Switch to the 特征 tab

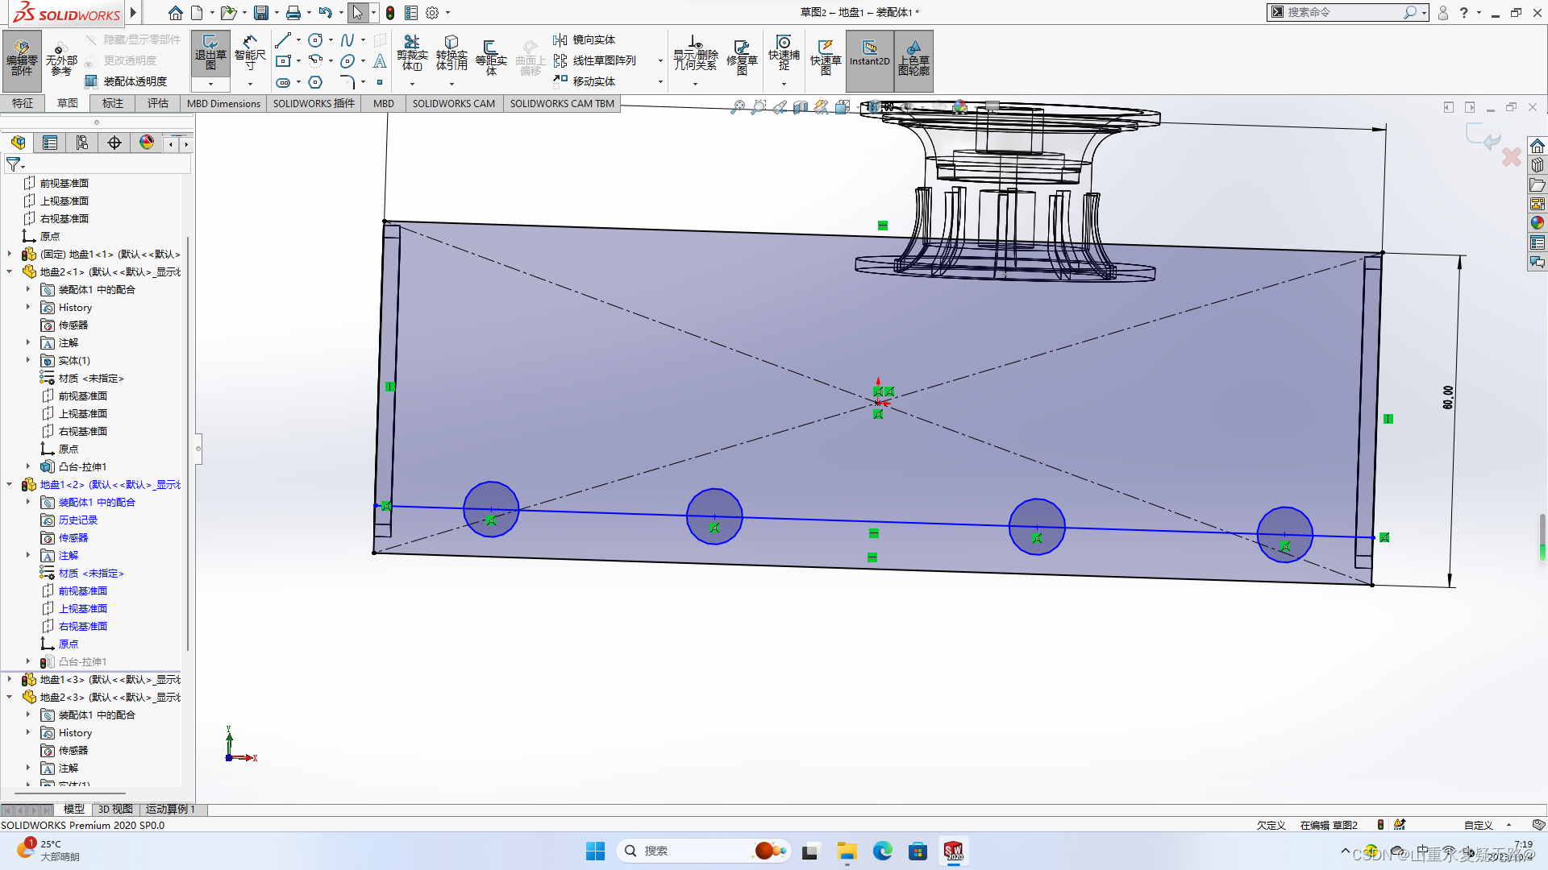(23, 103)
